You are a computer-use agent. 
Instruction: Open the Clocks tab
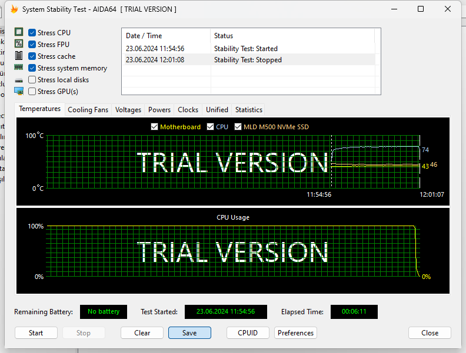click(188, 110)
